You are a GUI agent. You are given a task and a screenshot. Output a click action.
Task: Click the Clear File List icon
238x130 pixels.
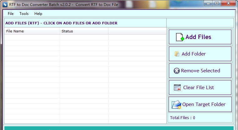pos(177,88)
